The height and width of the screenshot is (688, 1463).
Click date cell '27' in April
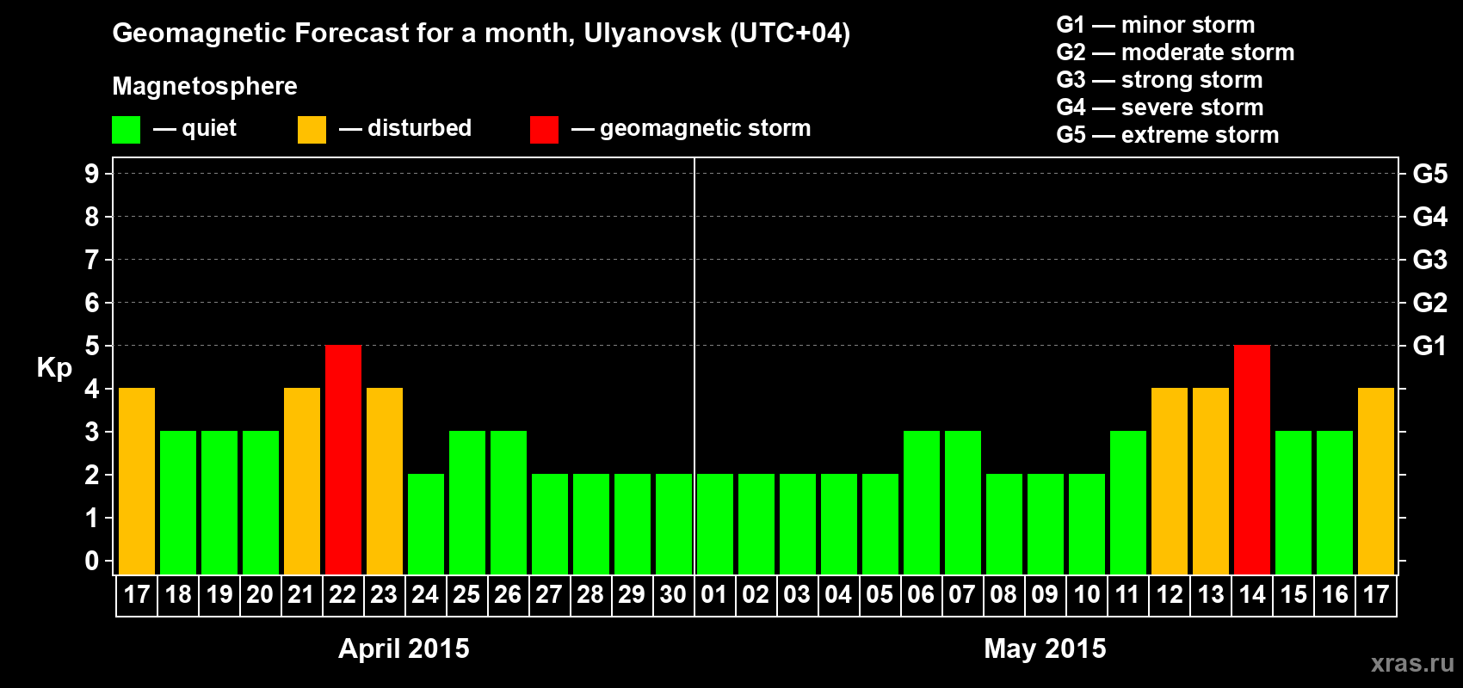point(550,595)
